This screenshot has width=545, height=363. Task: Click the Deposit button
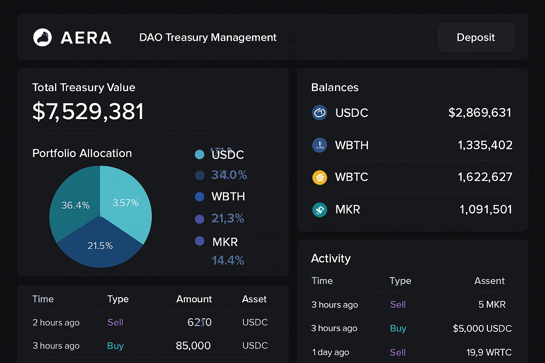pyautogui.click(x=476, y=37)
